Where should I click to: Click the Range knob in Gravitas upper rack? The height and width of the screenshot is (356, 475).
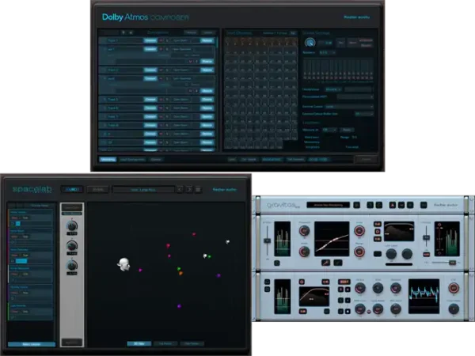359,252
